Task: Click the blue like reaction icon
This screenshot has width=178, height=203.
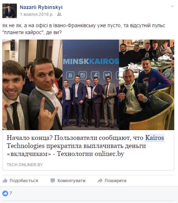Action: coord(5,193)
